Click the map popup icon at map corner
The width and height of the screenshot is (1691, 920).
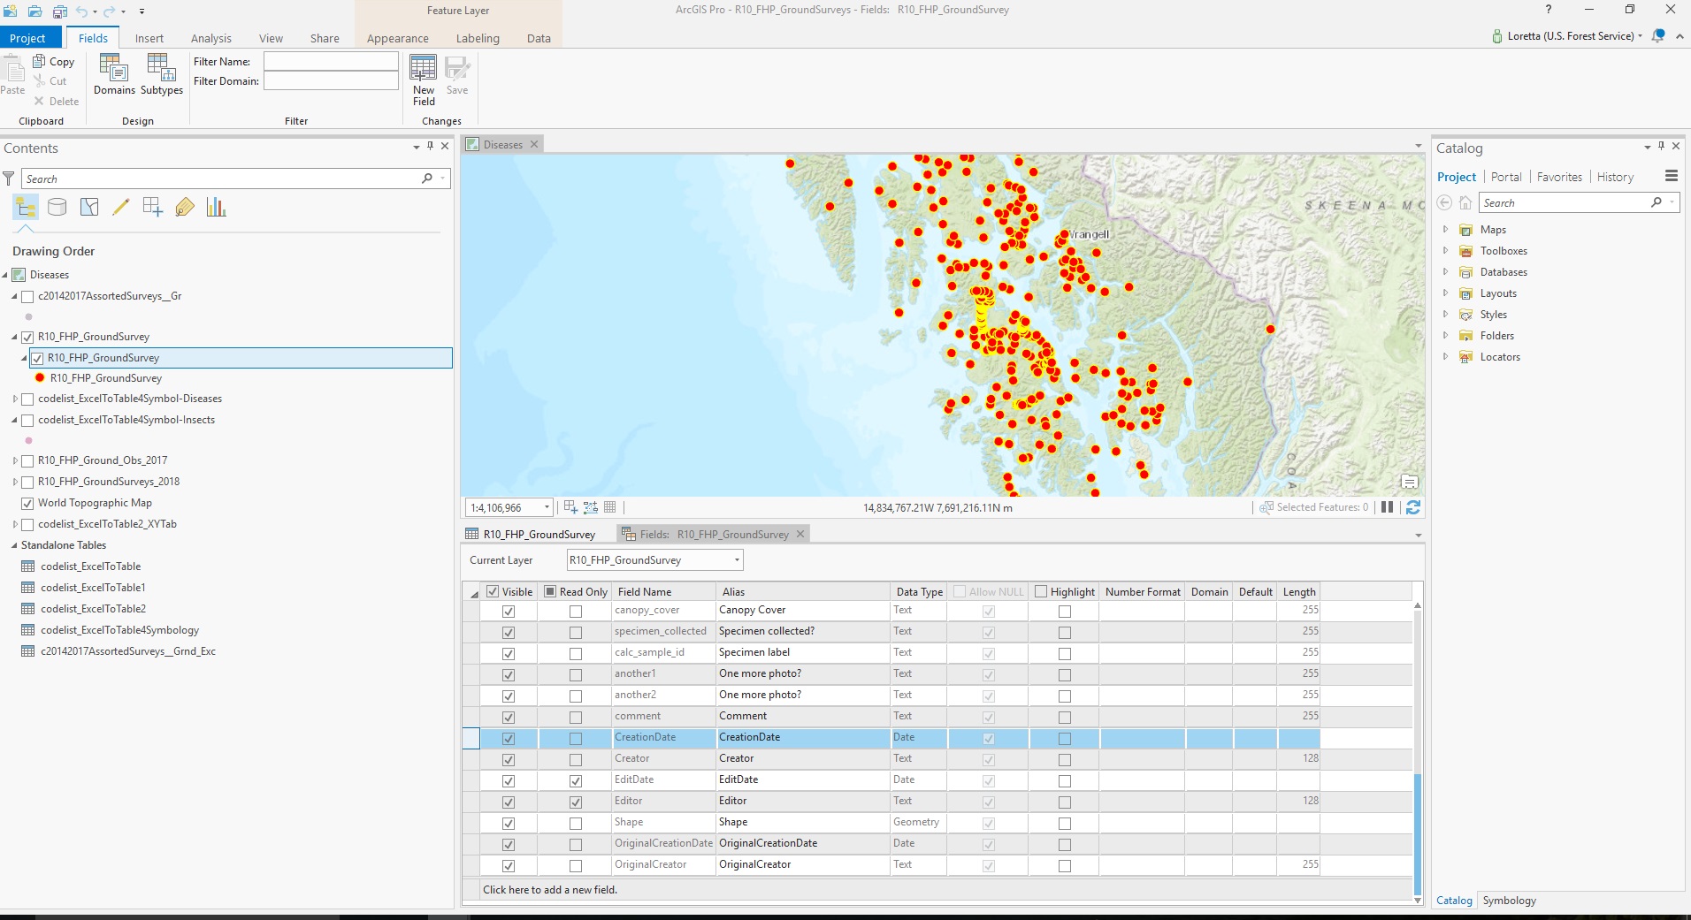click(1410, 482)
